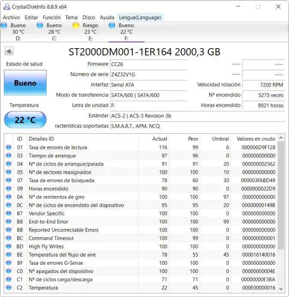Click the power-on hours 8921 horas
Image resolution: width=289 pixels, height=297 pixels.
point(264,105)
